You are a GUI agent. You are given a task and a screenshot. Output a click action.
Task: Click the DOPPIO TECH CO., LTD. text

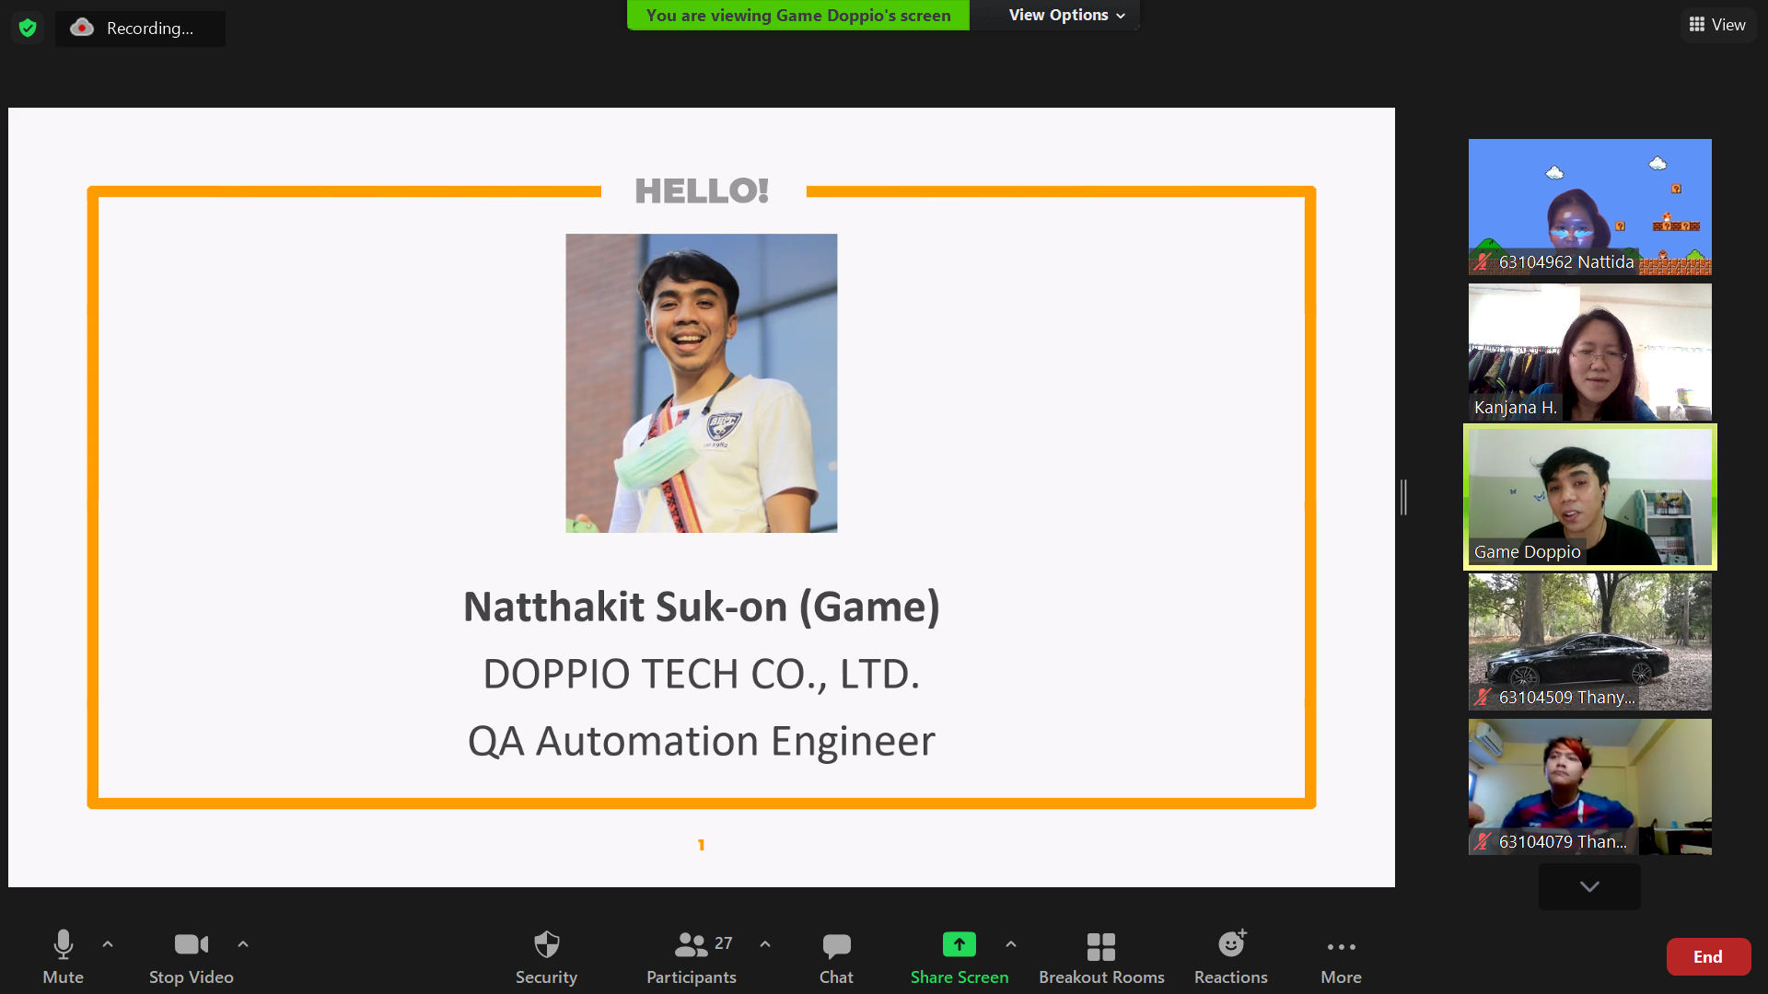tap(702, 675)
